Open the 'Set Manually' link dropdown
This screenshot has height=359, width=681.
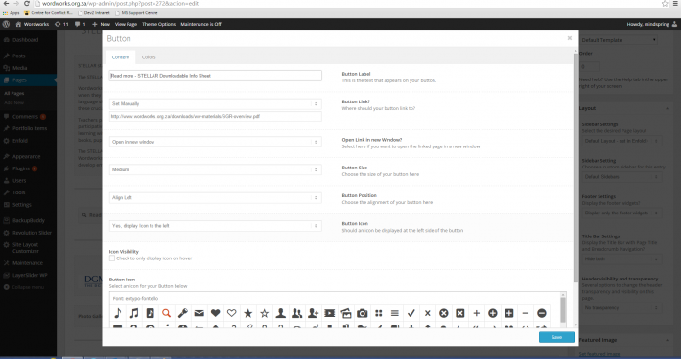coord(216,104)
